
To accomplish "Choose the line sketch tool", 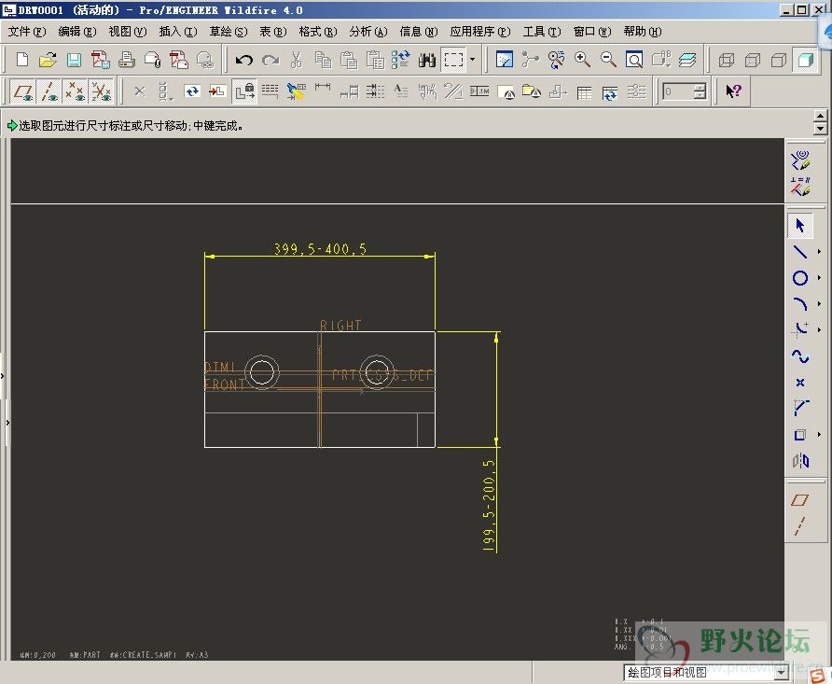I will [800, 252].
